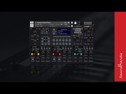Open the wrench edit icon in Kontakt header
The height and width of the screenshot is (94, 126).
point(32,22)
